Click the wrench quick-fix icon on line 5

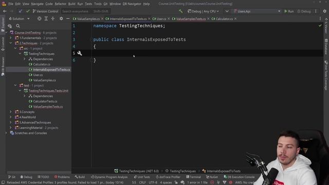coord(80,53)
